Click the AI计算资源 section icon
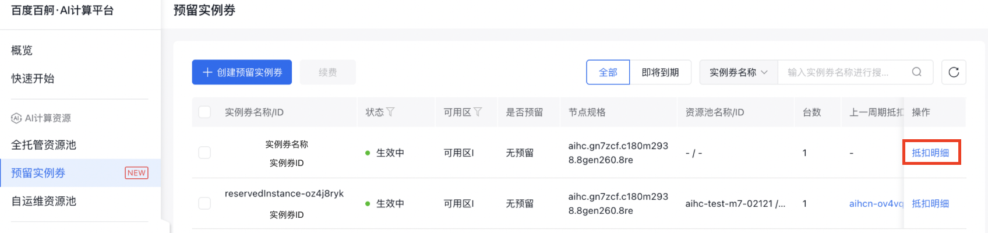Screen dimensions: 988x233 tap(16, 118)
